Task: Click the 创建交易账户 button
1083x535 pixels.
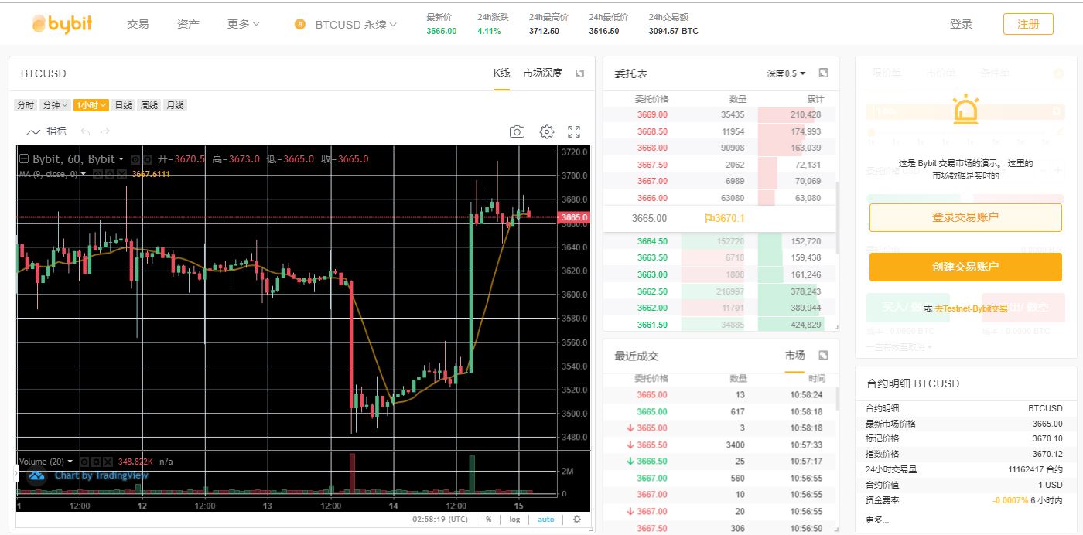Action: (x=965, y=267)
